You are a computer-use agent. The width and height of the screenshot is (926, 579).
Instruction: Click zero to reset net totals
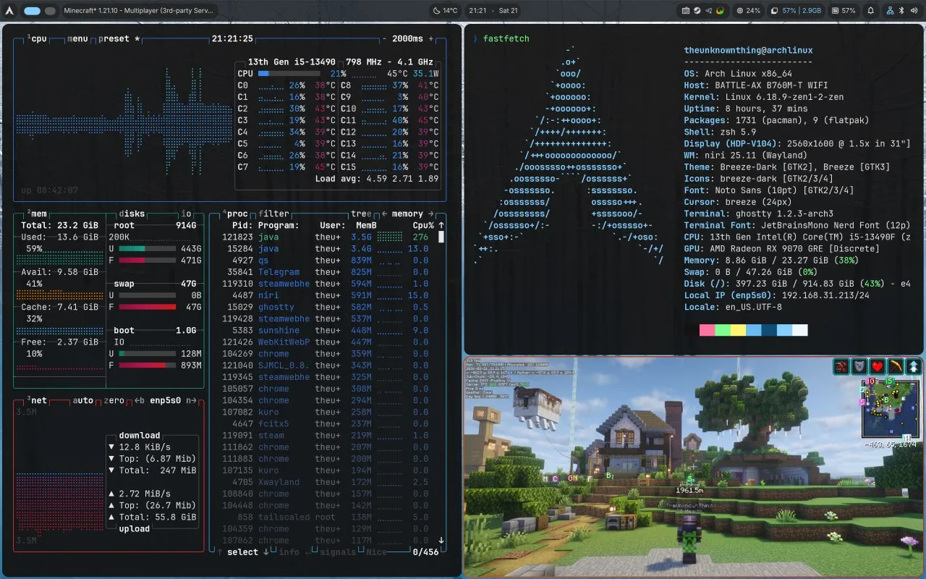[114, 400]
